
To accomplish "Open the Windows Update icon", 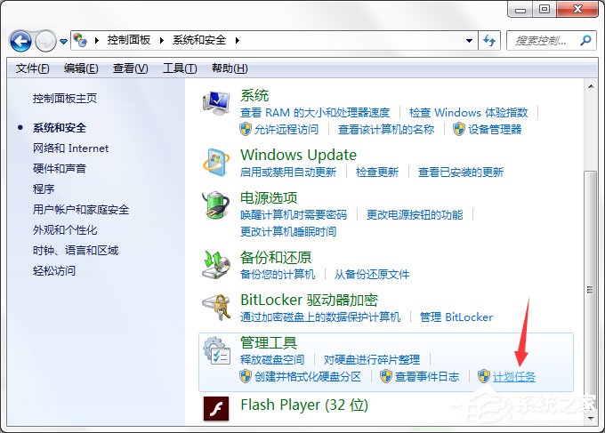I will coord(216,162).
